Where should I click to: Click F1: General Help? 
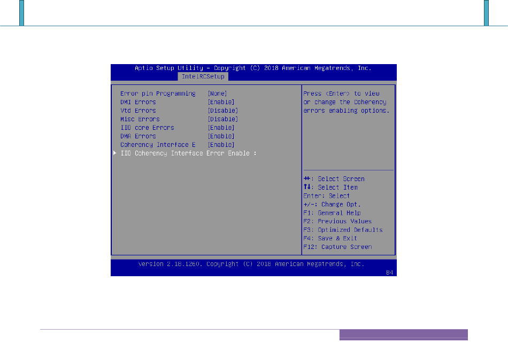tap(332, 213)
